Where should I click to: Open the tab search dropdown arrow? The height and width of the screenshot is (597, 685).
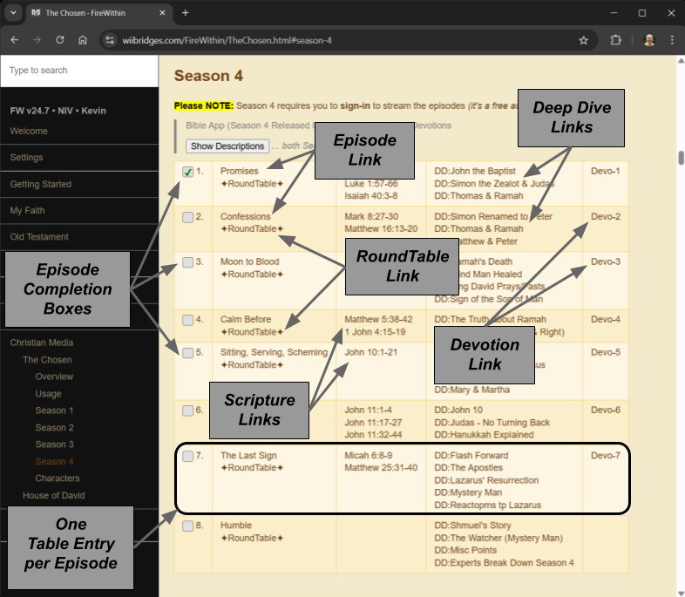pos(13,13)
